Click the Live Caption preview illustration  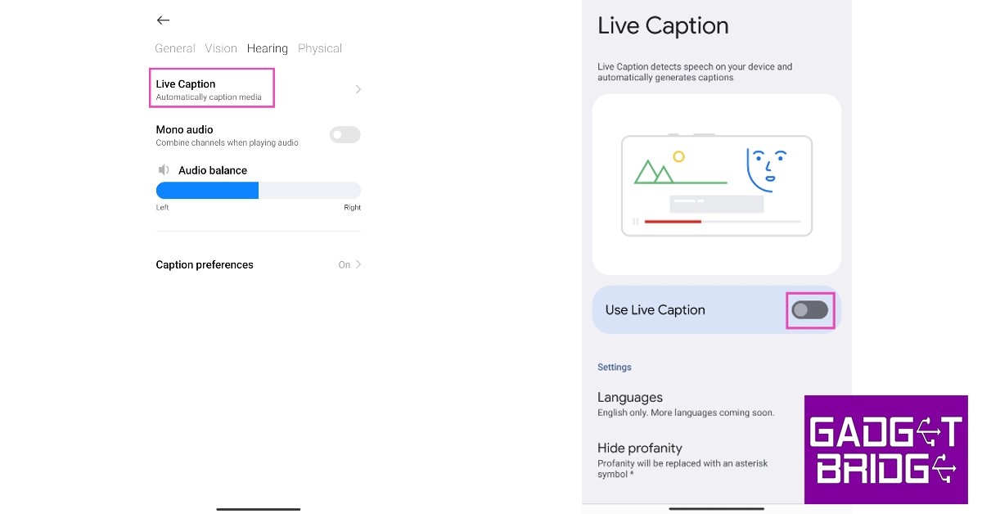(716, 185)
